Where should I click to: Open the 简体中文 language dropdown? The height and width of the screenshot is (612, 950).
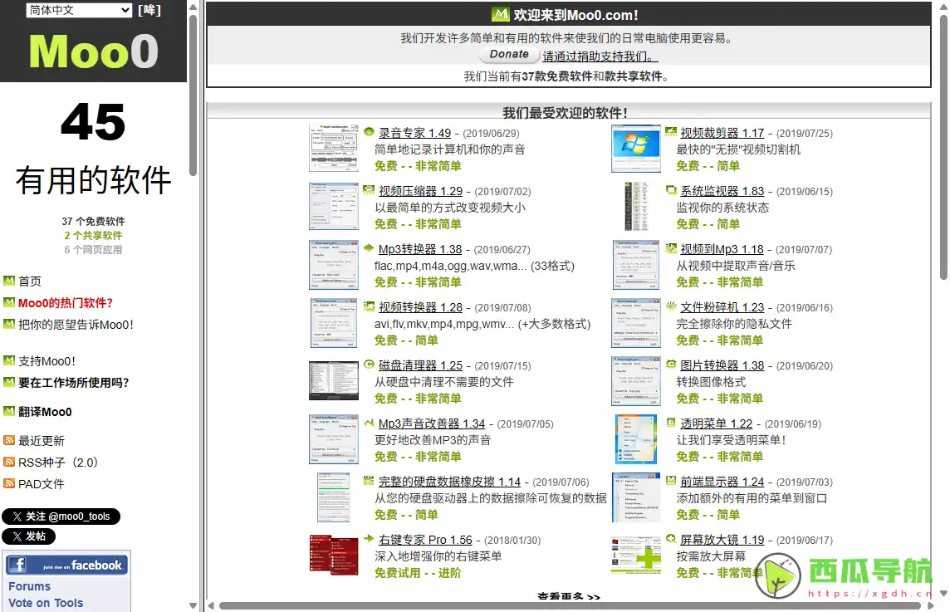tap(80, 10)
